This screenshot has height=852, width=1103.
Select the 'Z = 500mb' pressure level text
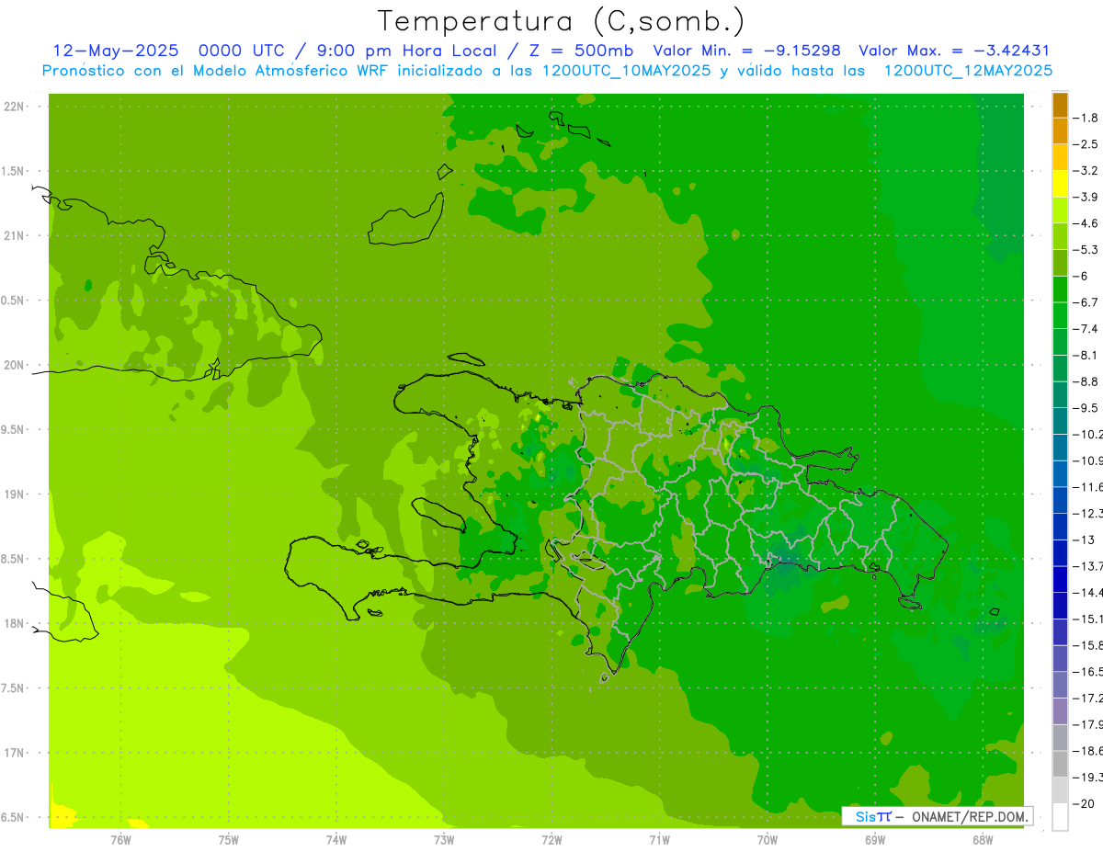582,51
